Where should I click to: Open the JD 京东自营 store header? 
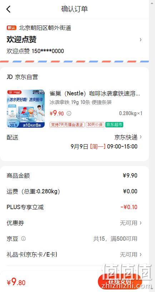click(x=22, y=77)
